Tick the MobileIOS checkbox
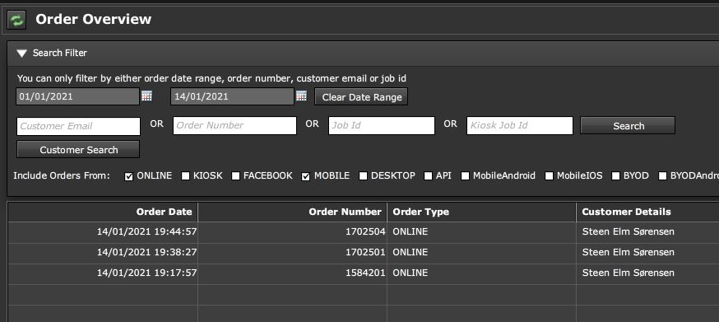The height and width of the screenshot is (322, 719). point(549,176)
